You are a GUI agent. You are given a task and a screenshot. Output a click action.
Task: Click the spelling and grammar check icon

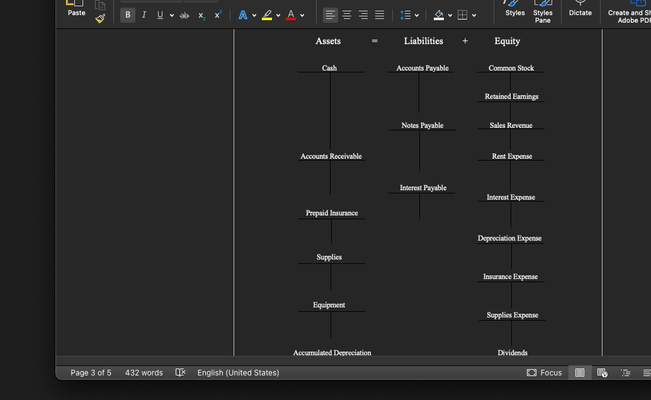(x=180, y=372)
